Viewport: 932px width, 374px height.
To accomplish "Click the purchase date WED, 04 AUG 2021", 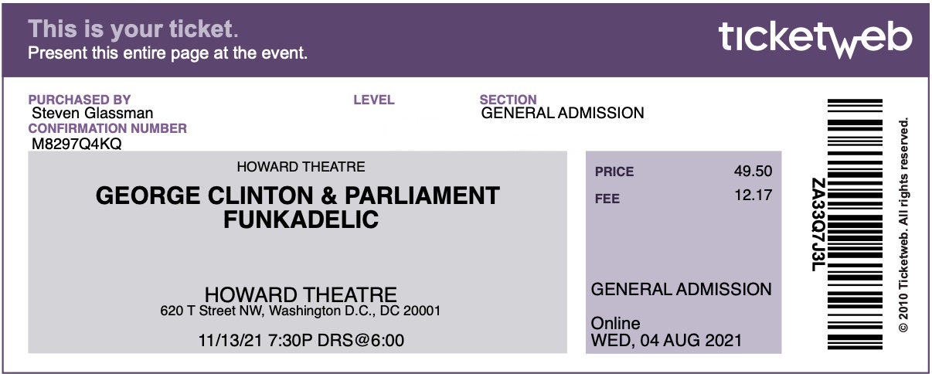I will click(x=666, y=340).
